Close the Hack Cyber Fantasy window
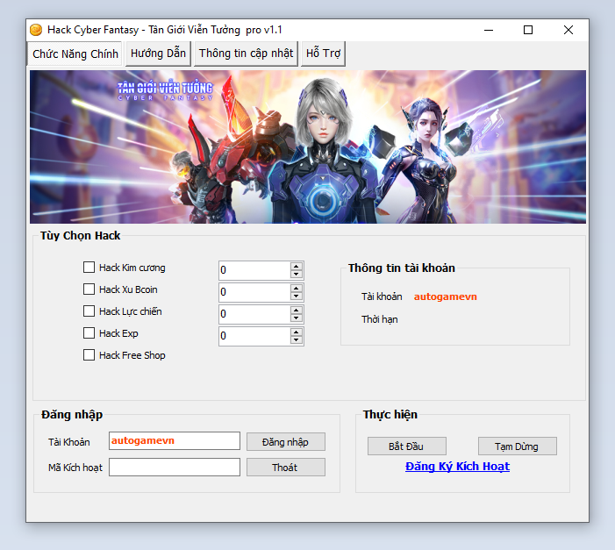Image resolution: width=615 pixels, height=550 pixels. (x=569, y=30)
